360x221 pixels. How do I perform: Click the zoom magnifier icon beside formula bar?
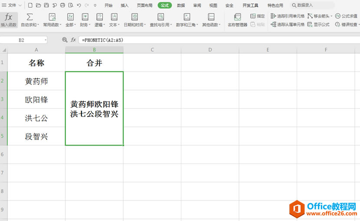point(65,40)
